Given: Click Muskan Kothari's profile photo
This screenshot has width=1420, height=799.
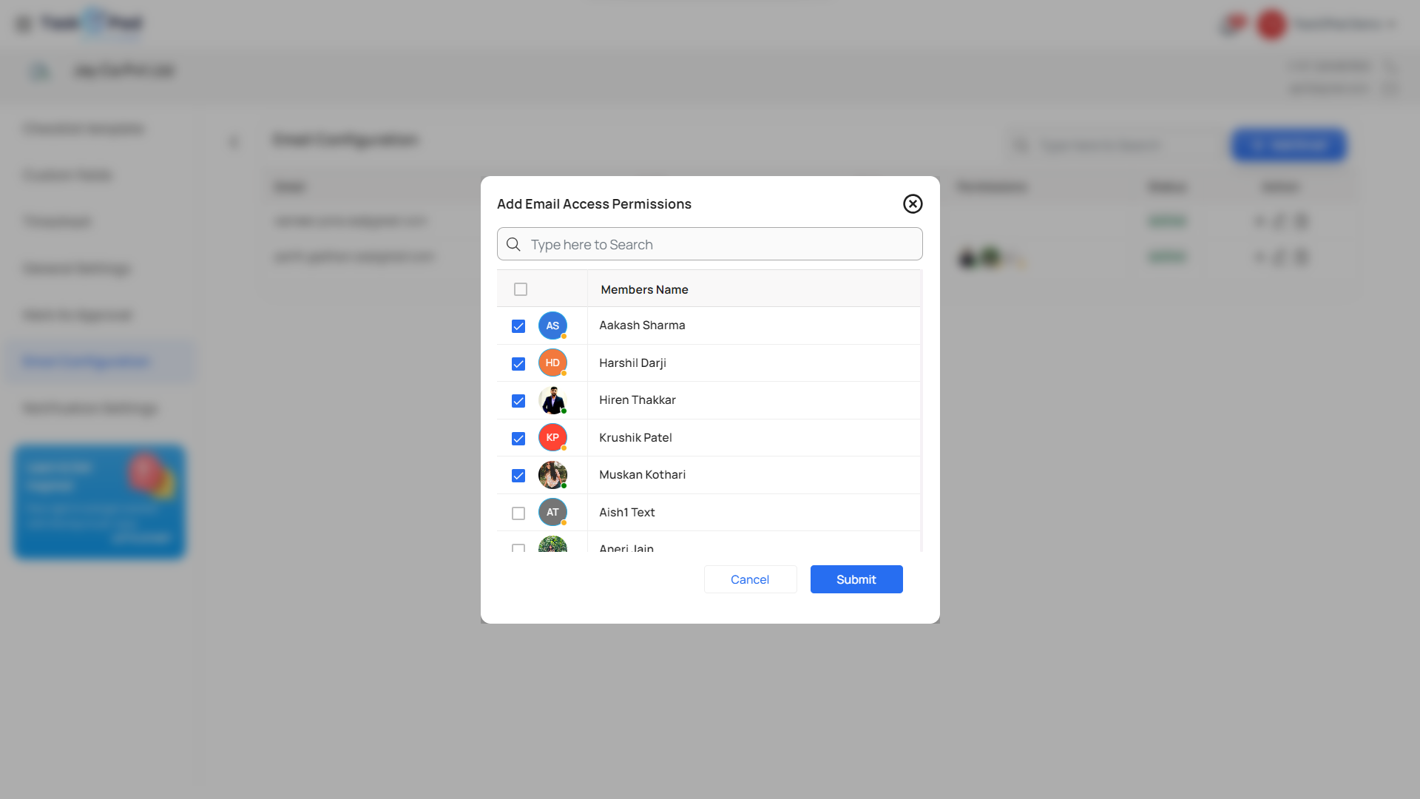Looking at the screenshot, I should 552,475.
